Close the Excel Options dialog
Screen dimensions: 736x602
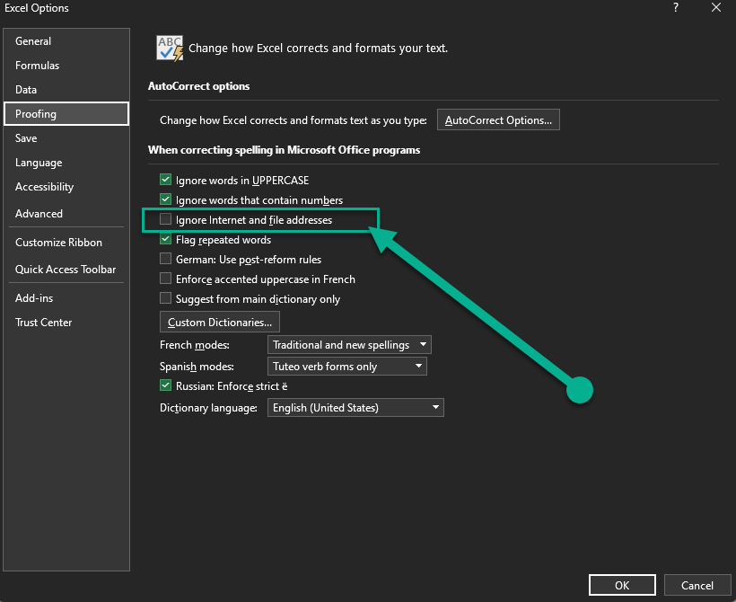716,7
